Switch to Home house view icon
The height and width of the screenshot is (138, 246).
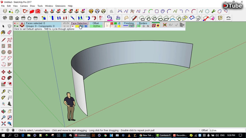point(17,18)
